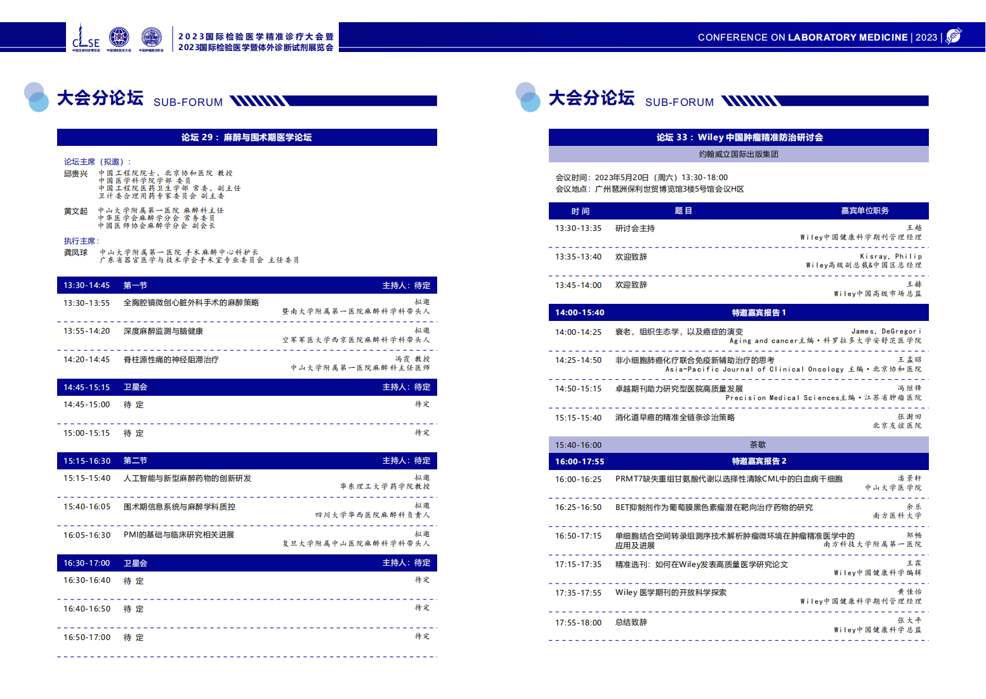Click the '13:30-14:45 第一节' section bar
The width and height of the screenshot is (986, 699).
(x=247, y=285)
